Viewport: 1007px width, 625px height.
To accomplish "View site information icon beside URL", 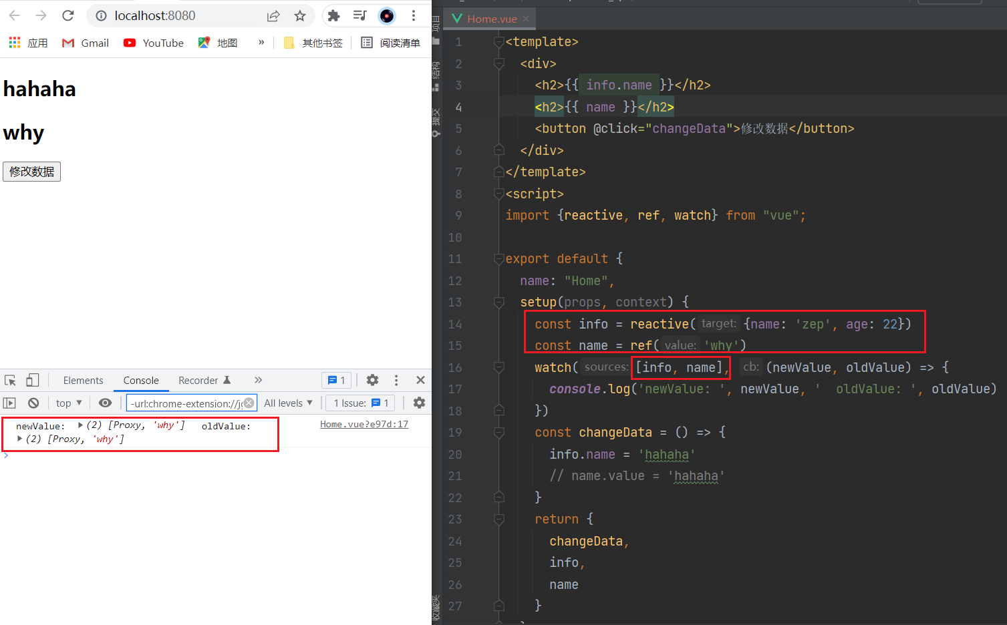I will 101,15.
